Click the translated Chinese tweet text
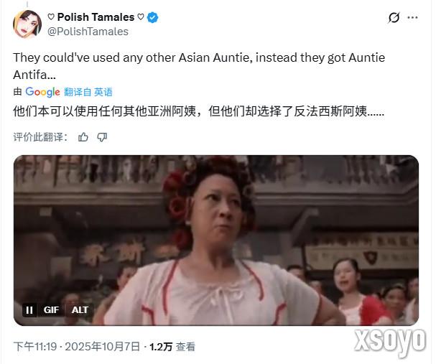Screen dimensions: 436x364 [x=198, y=111]
